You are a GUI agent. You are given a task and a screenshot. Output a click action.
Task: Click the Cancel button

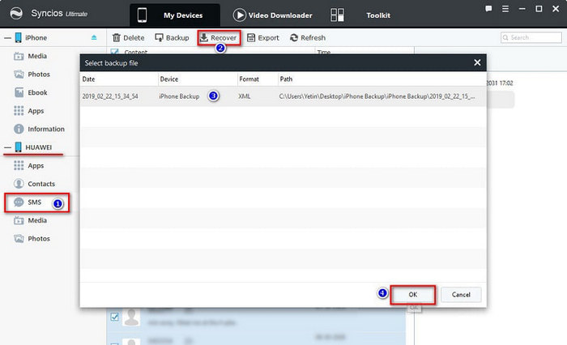(x=461, y=294)
